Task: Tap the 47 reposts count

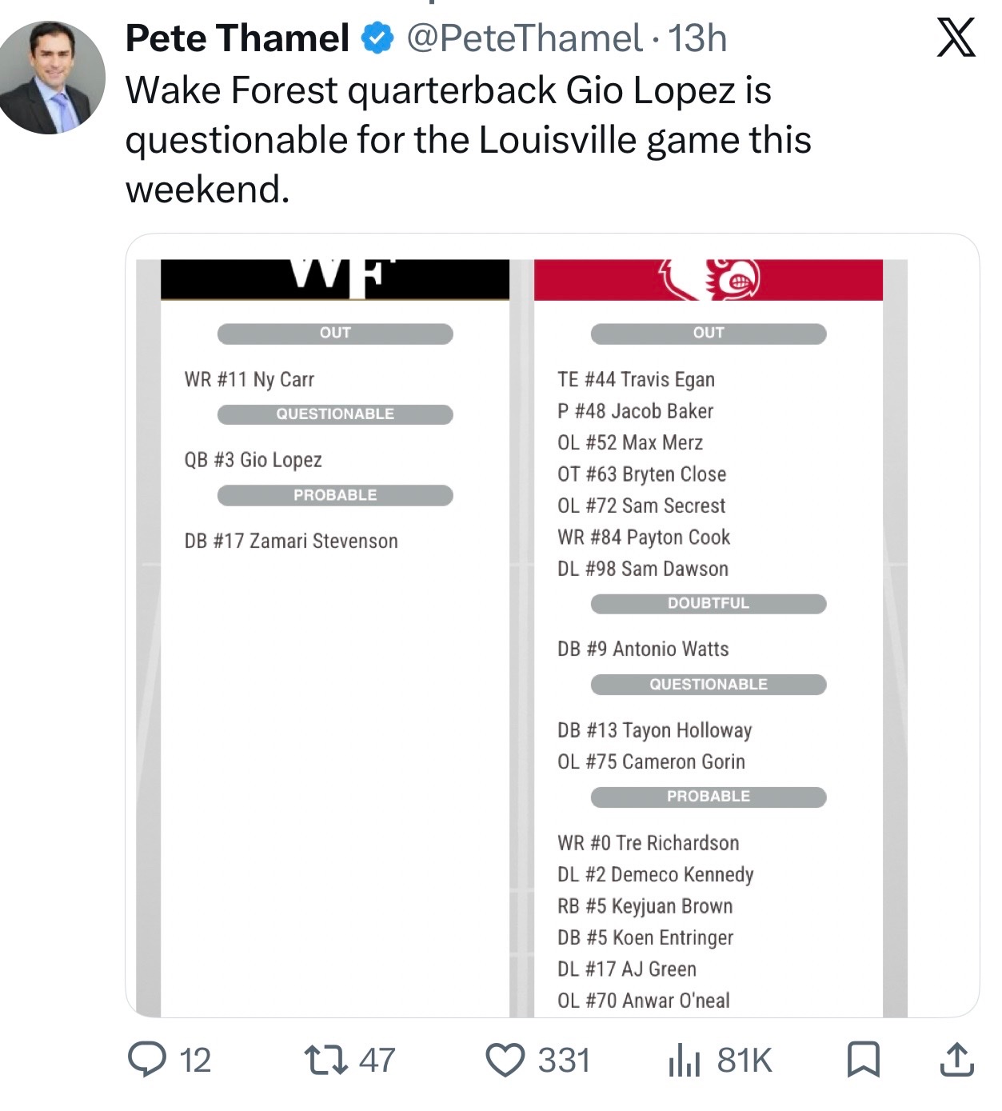Action: [x=377, y=1061]
